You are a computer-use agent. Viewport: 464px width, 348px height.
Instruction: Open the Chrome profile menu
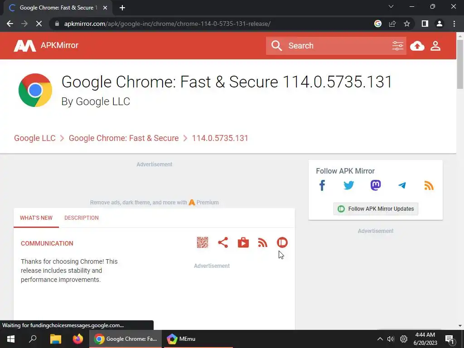440,24
